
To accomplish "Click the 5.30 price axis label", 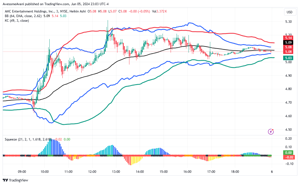I will (x=288, y=22).
